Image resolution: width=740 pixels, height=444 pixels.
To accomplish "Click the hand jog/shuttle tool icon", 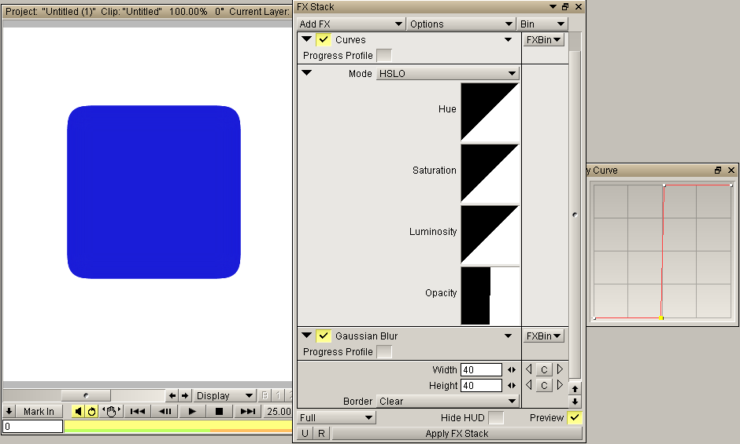I will click(111, 412).
